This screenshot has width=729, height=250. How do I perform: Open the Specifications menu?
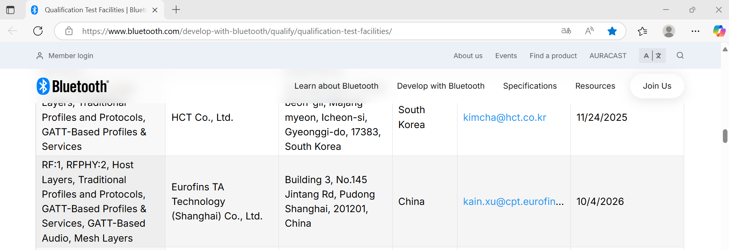pyautogui.click(x=529, y=86)
